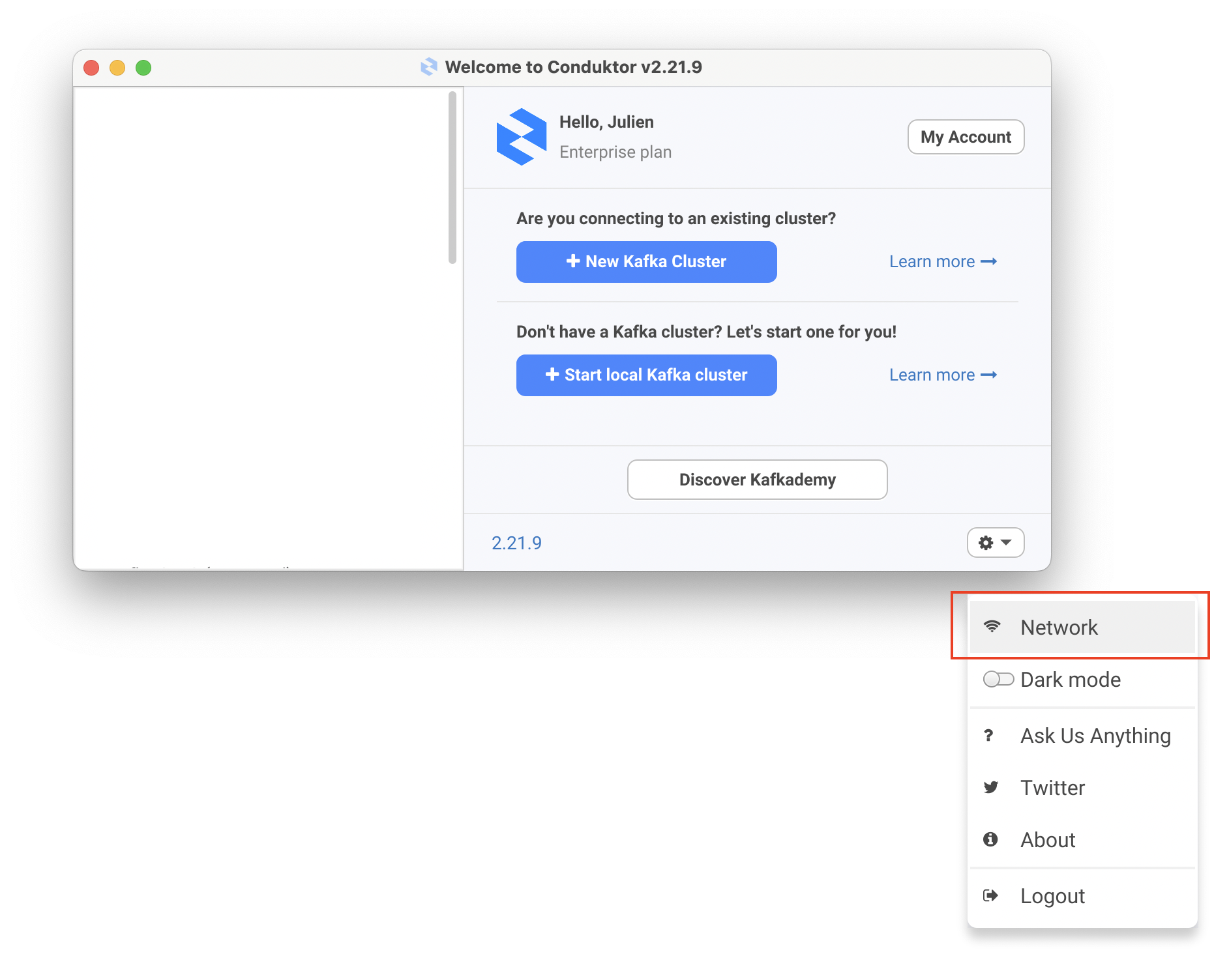Image resolution: width=1214 pixels, height=954 pixels.
Task: Click the question mark icon for Ask Us Anything
Action: click(989, 736)
